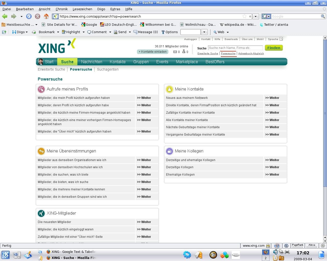Click the XING name search input field
Image resolution: width=327 pixels, height=261 pixels.
[235, 48]
